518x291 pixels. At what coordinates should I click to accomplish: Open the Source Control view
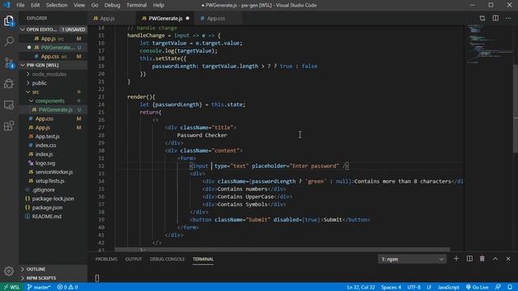9,63
